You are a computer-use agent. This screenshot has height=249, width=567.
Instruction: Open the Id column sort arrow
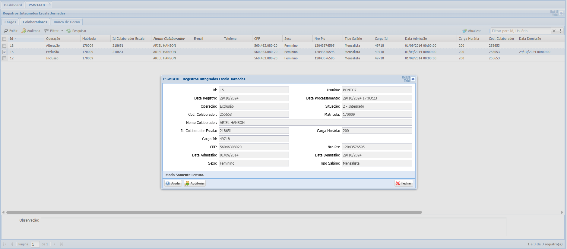click(x=15, y=39)
